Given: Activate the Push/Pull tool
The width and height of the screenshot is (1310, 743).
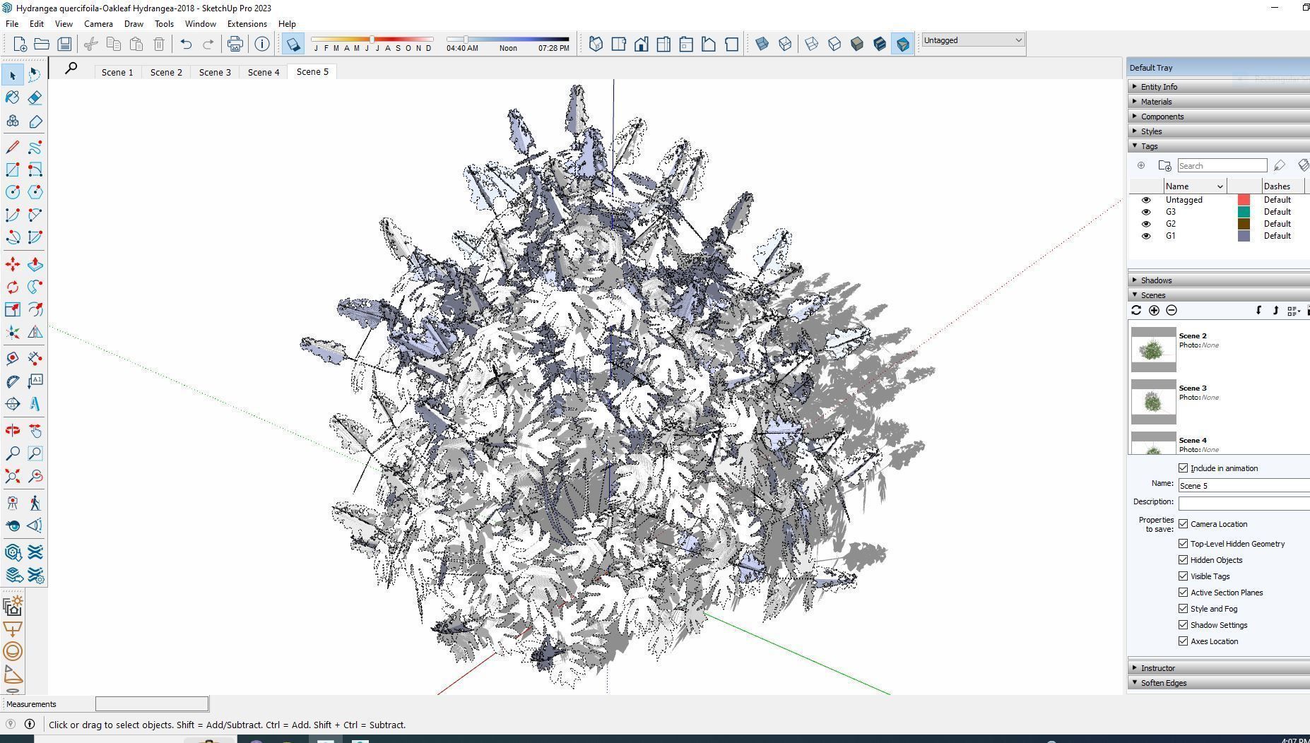Looking at the screenshot, I should coord(35,264).
